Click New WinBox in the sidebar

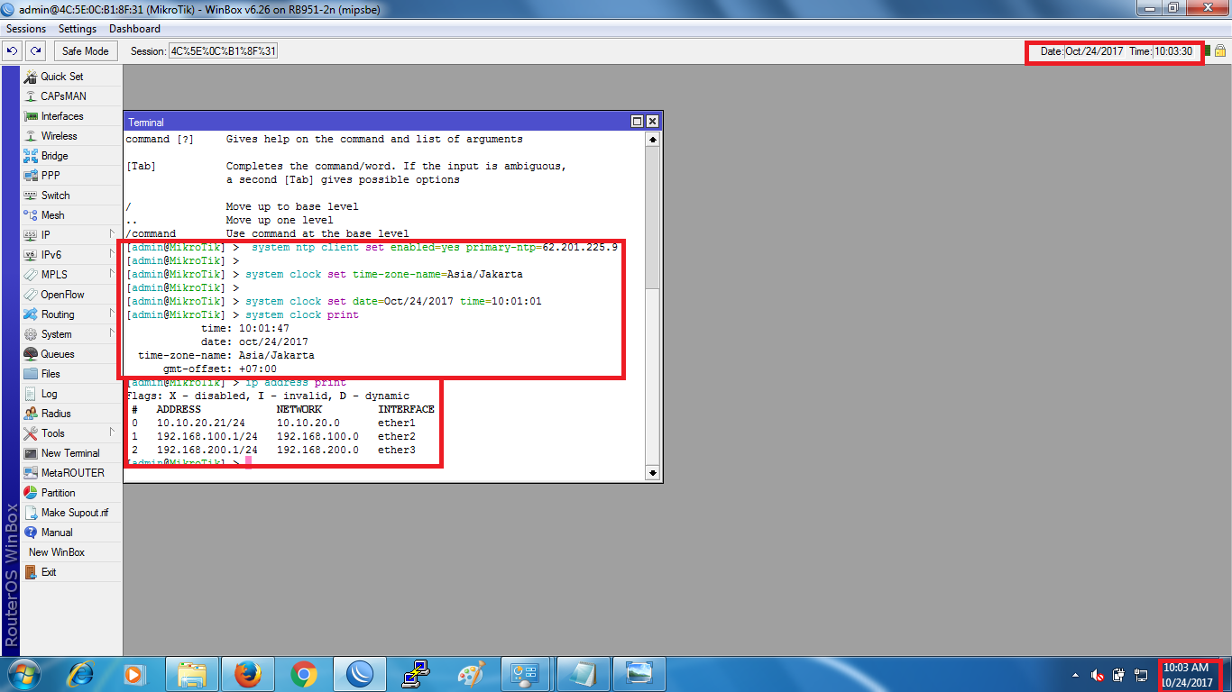[71, 552]
